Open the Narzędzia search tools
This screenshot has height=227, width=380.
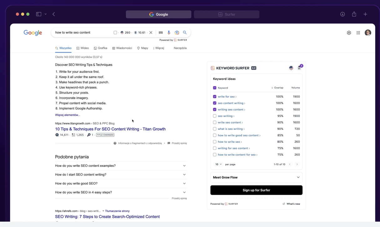pos(180,48)
